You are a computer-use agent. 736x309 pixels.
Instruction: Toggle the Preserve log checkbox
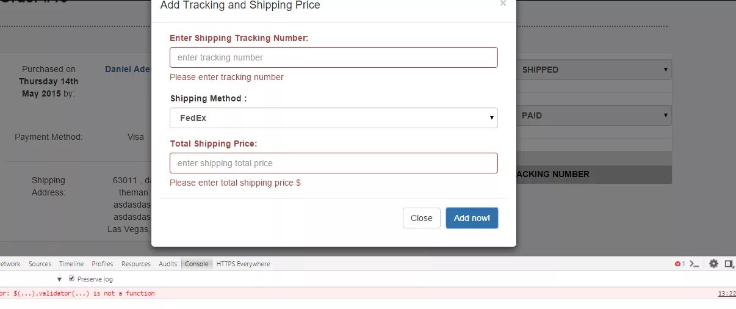coord(72,279)
